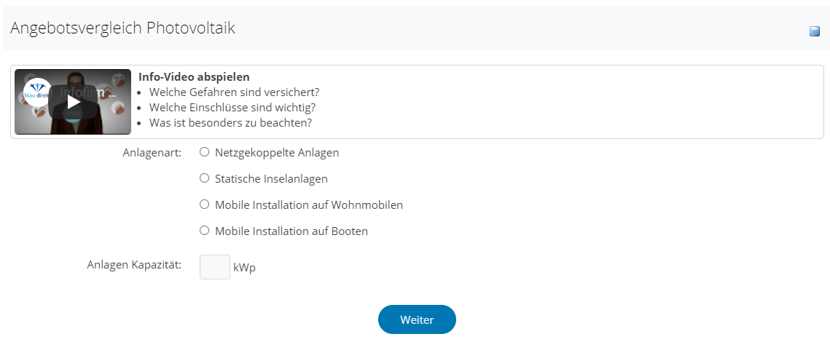830x342 pixels.
Task: Click the 'Info-Video abspielen' heading
Action: [194, 76]
